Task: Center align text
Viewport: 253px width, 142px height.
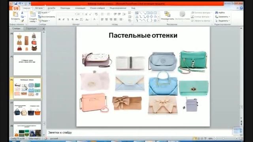Action: (106, 19)
